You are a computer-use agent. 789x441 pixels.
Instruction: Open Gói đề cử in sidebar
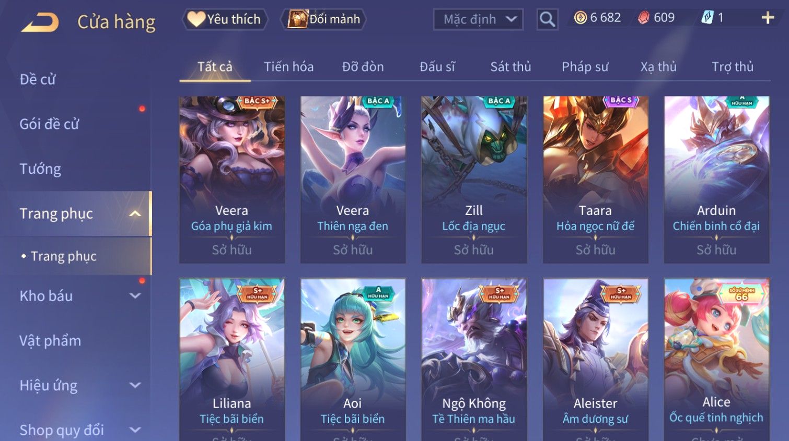pyautogui.click(x=49, y=124)
